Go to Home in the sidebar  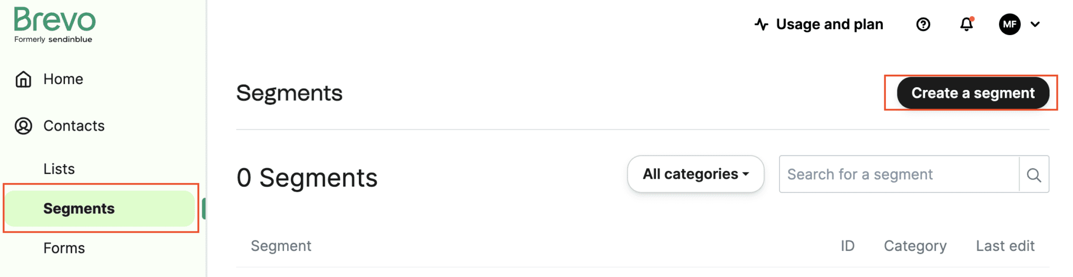coord(63,79)
